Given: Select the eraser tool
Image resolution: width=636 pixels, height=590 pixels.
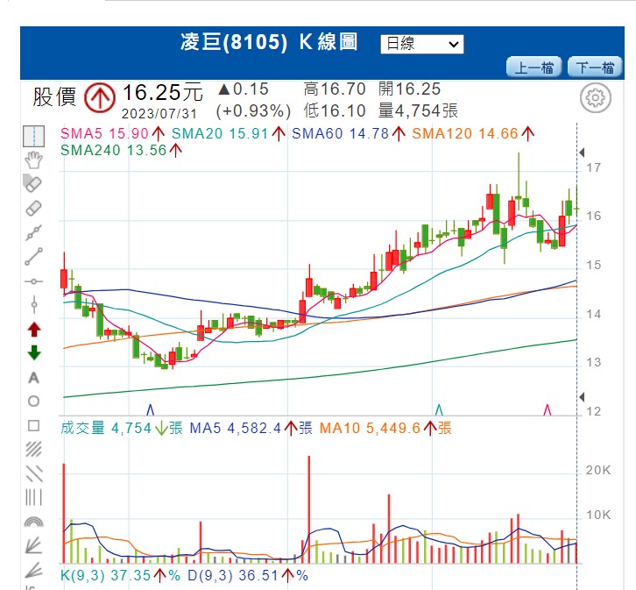Looking at the screenshot, I should pos(33,209).
